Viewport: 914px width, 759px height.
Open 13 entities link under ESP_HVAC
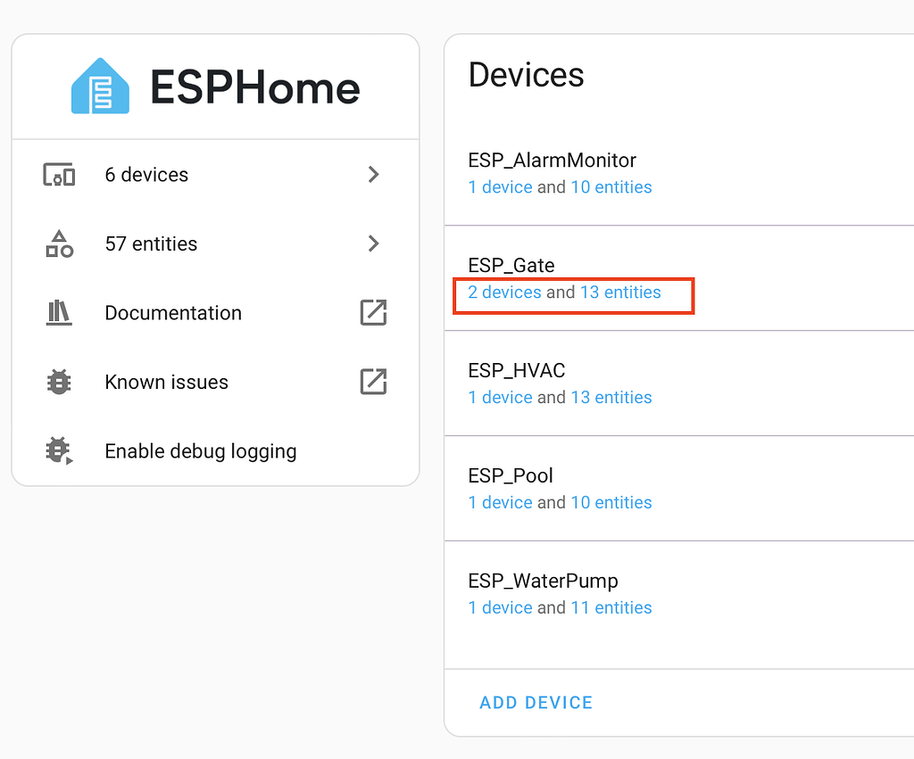(611, 397)
